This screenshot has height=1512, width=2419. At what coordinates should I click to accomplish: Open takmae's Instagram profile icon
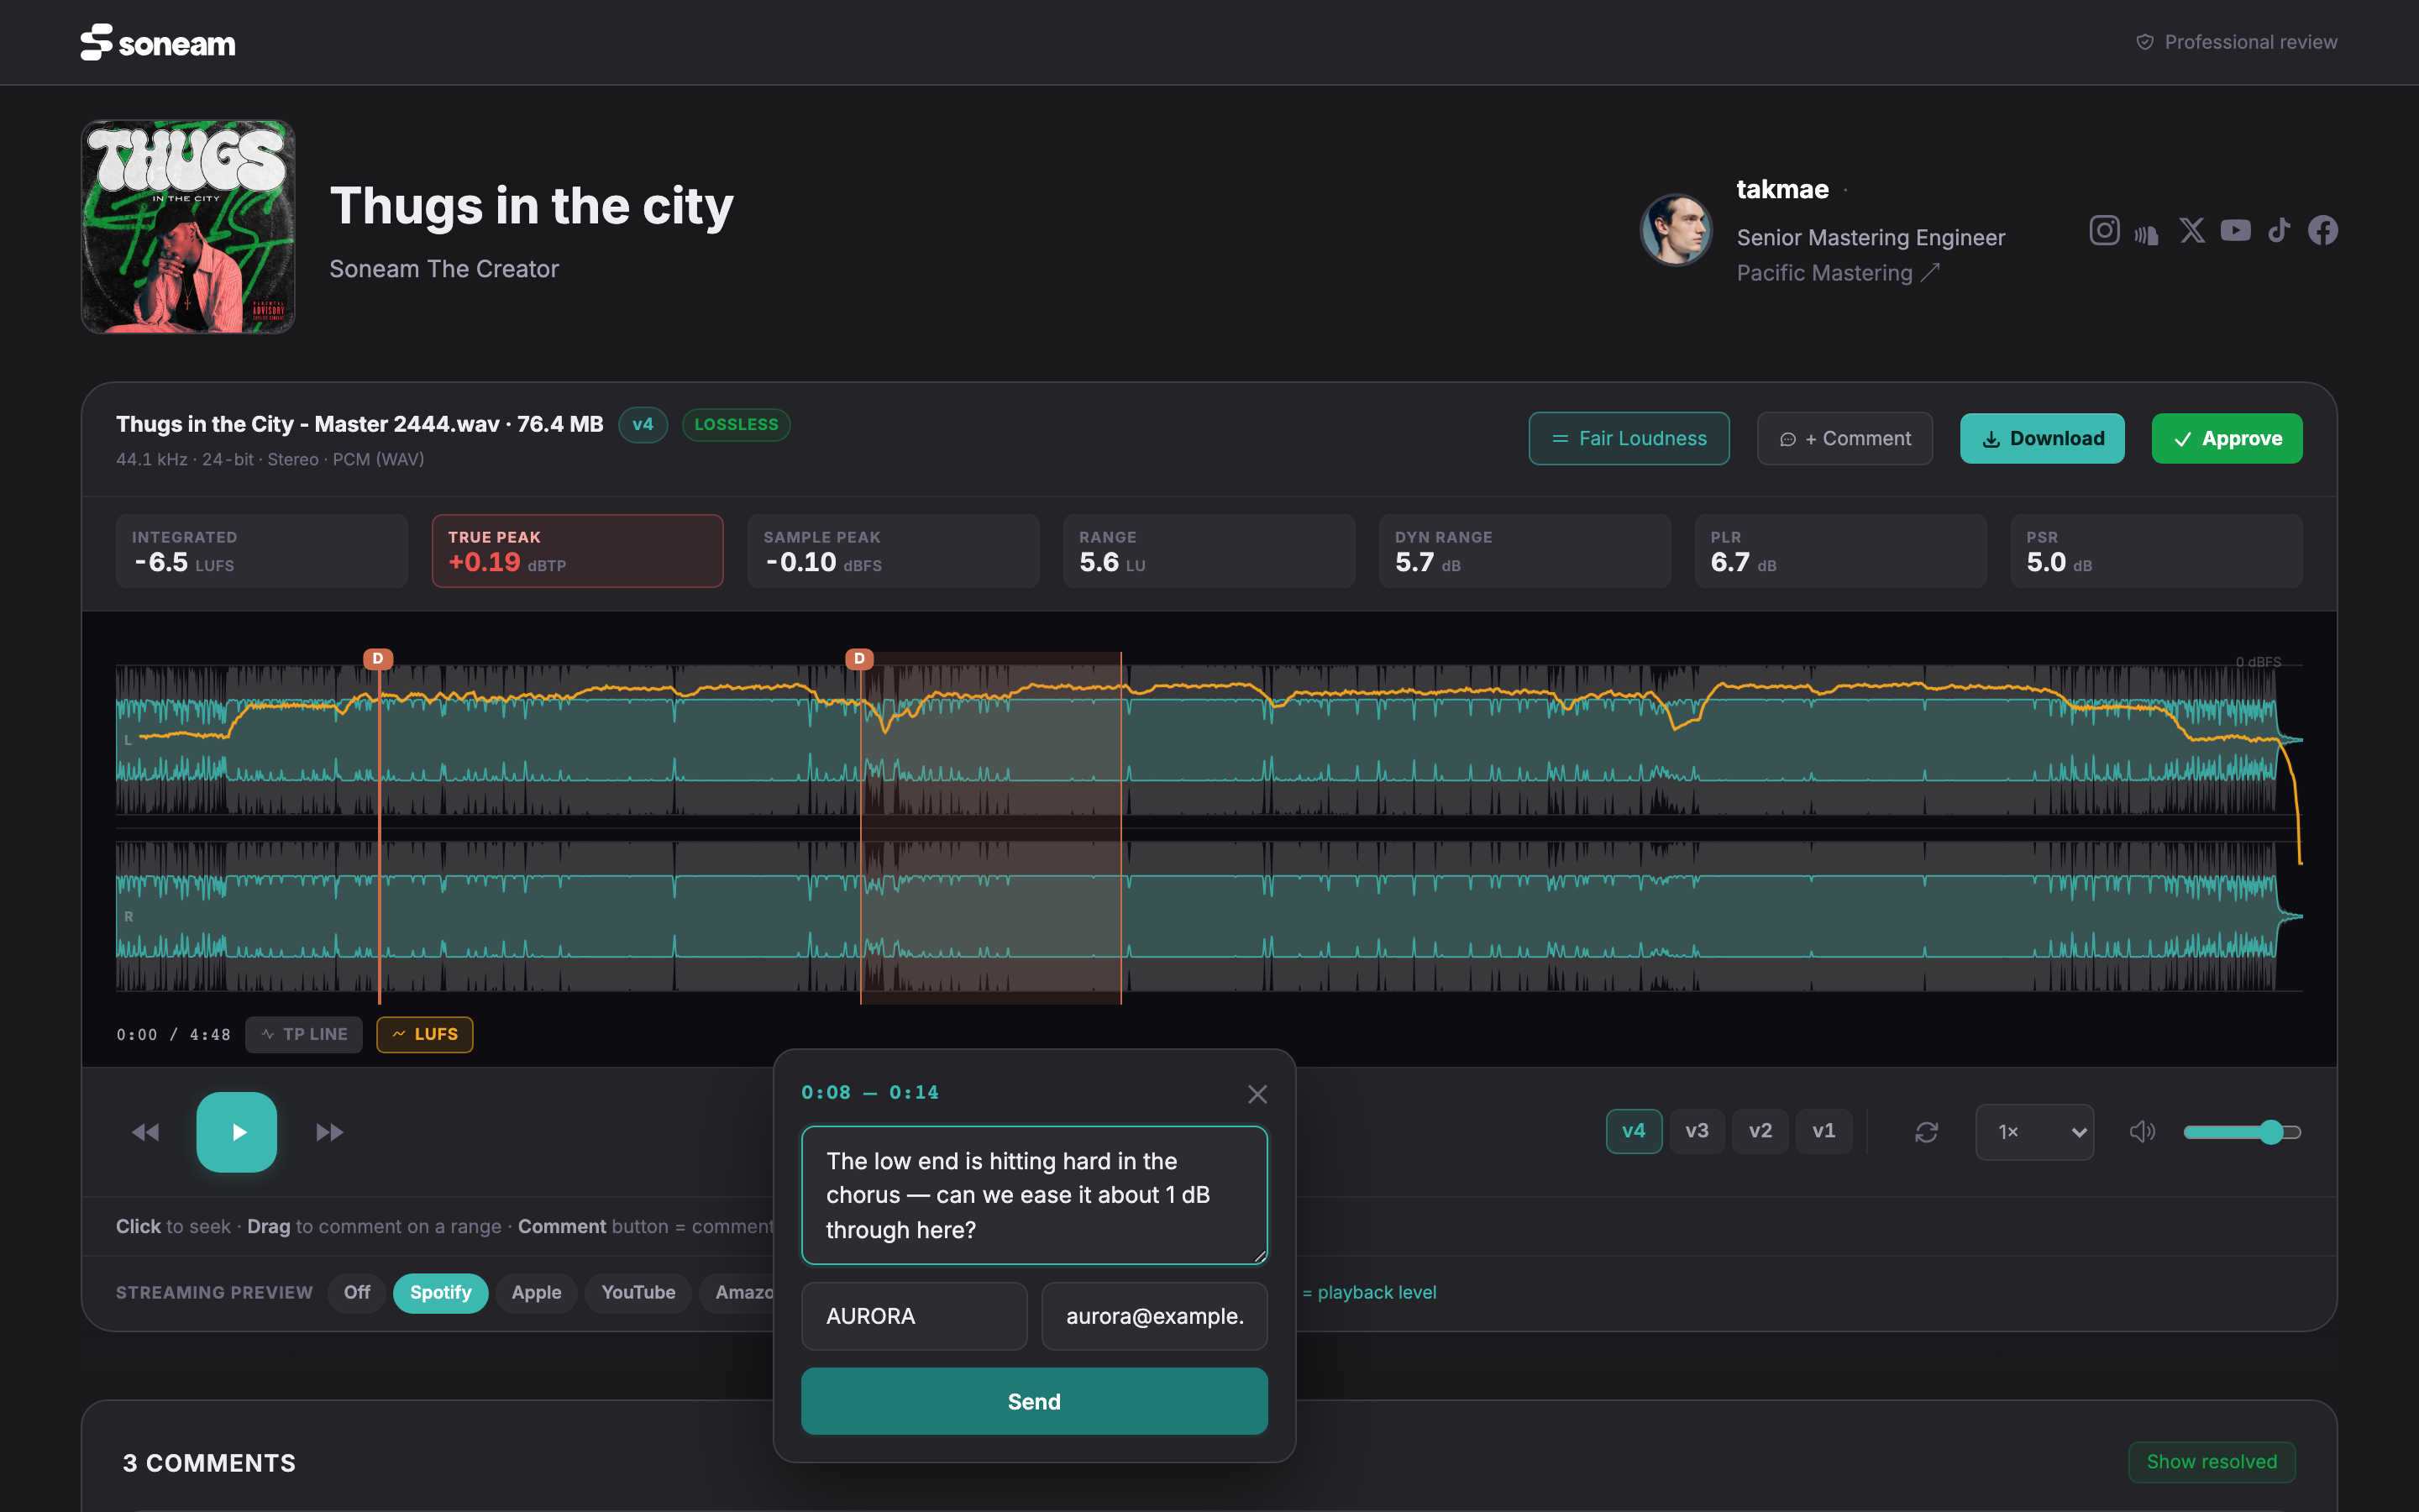click(2104, 231)
